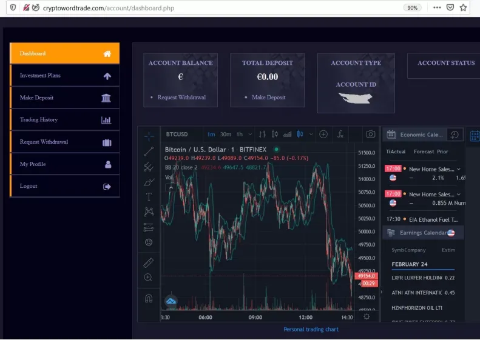Click the 90% zoom level indicator
The height and width of the screenshot is (340, 480).
coord(412,8)
